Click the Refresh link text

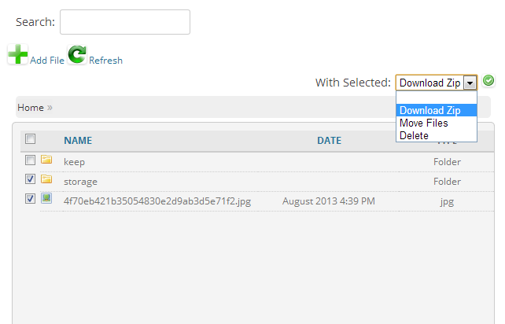click(105, 61)
